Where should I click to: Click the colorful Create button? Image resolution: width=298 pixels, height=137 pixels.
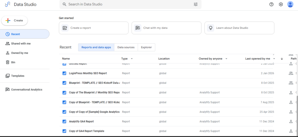(15, 21)
